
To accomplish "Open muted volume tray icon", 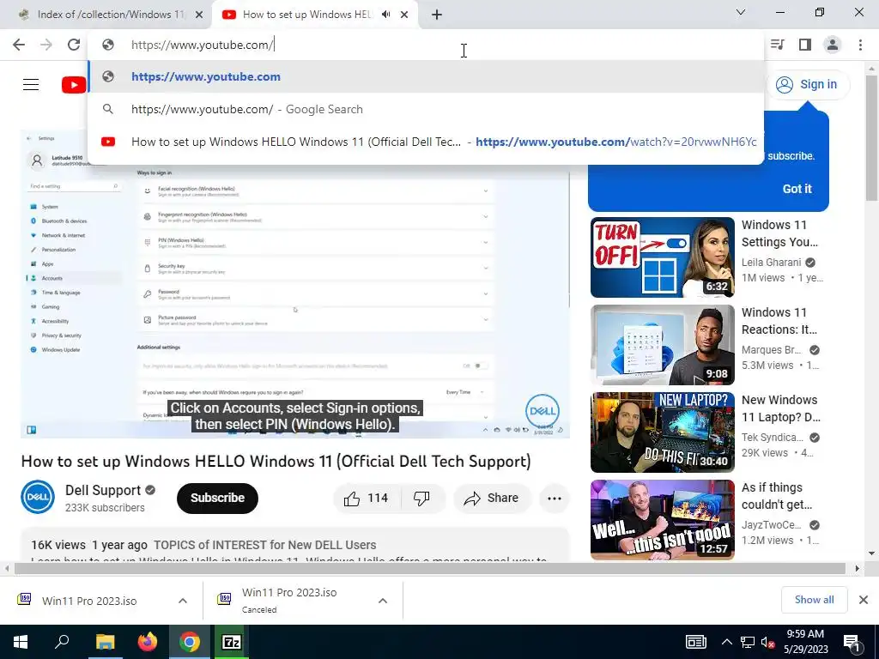I will coord(767,642).
